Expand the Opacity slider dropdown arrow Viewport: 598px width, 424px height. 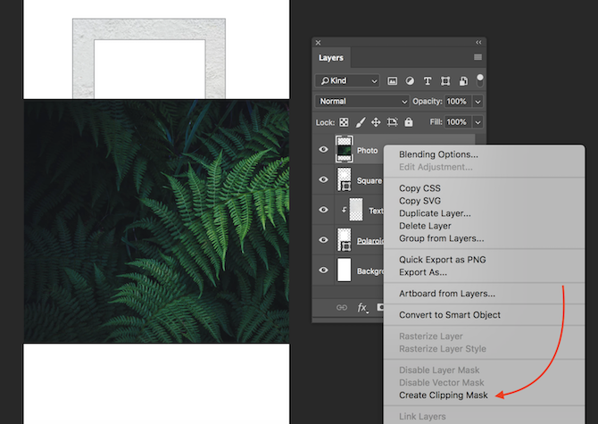478,102
